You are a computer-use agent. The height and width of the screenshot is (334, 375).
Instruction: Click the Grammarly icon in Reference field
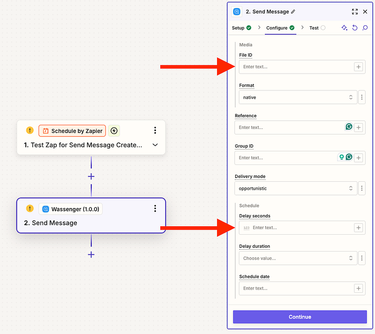[349, 126]
